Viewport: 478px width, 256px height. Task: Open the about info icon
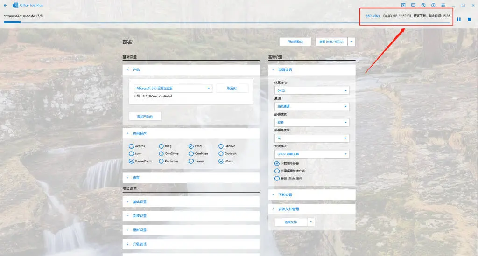[433, 5]
